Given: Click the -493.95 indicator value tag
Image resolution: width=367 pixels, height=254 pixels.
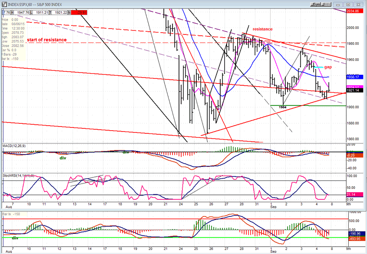Looking at the screenshot, I should pyautogui.click(x=356, y=238).
